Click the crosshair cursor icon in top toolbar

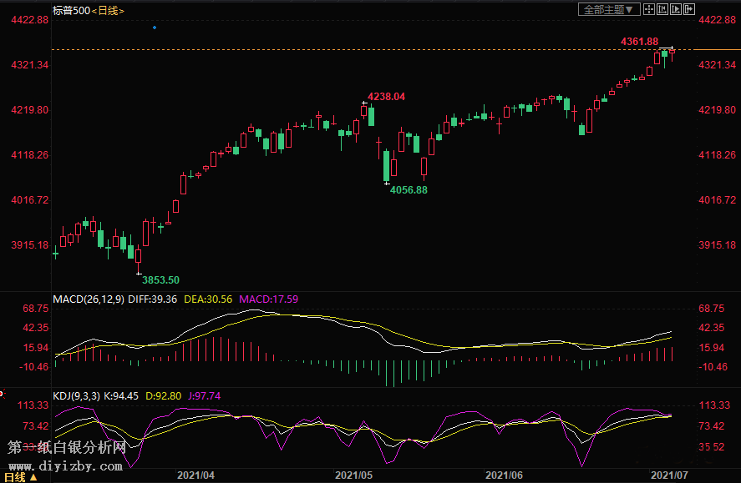coord(649,9)
